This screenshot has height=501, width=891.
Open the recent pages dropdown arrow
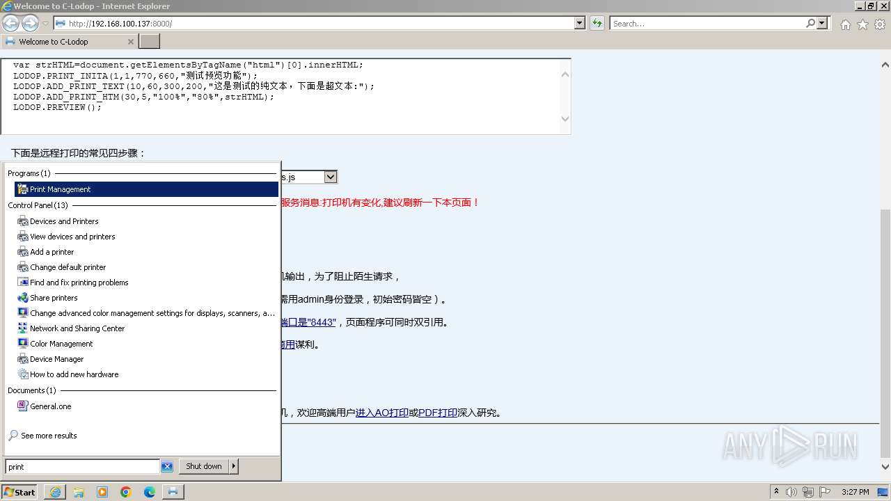(x=45, y=24)
